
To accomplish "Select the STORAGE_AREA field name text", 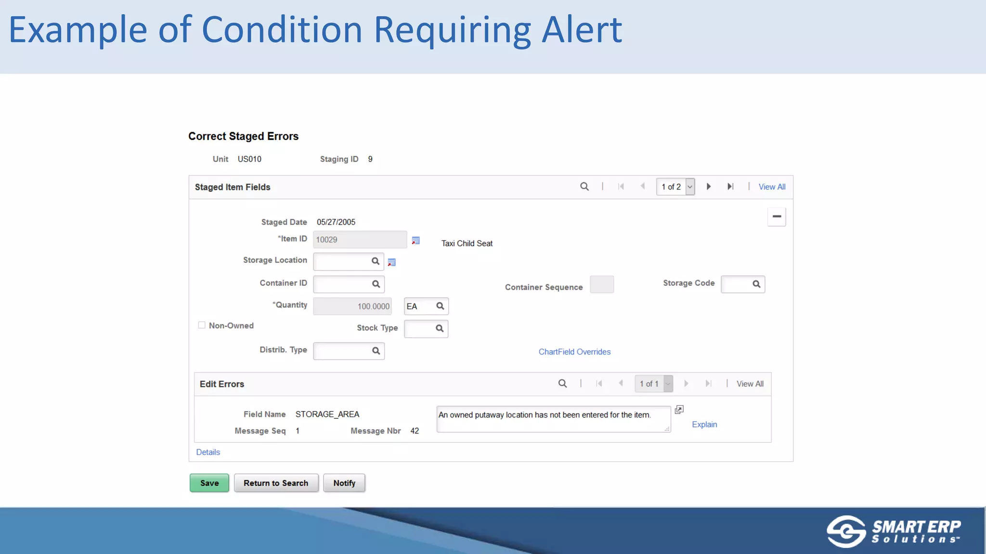I will pyautogui.click(x=327, y=415).
